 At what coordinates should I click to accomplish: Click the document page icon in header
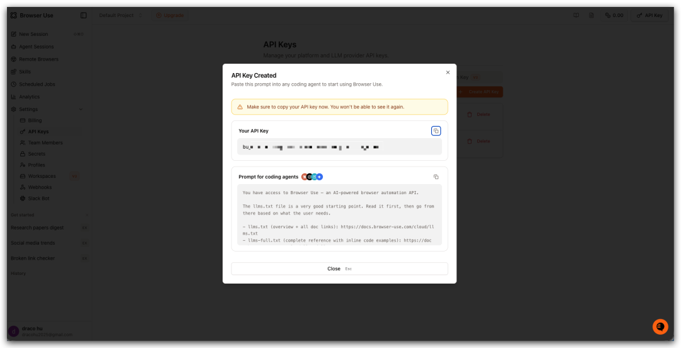[591, 15]
